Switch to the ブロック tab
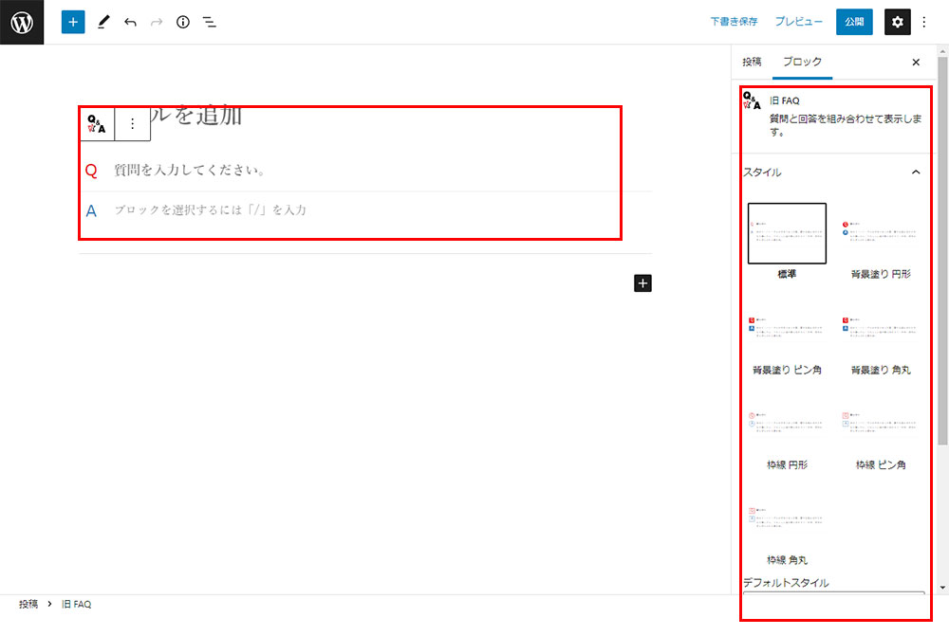949x636 pixels. click(x=802, y=62)
